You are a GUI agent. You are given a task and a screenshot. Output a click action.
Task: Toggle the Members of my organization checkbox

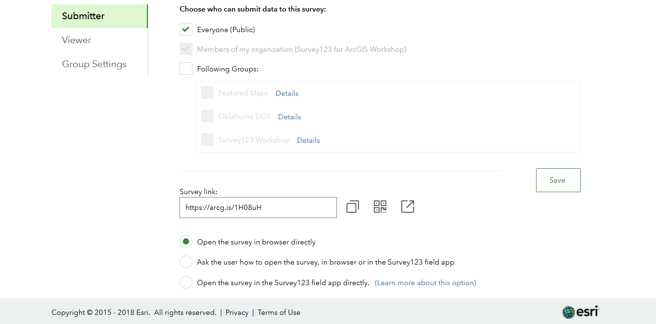click(186, 49)
